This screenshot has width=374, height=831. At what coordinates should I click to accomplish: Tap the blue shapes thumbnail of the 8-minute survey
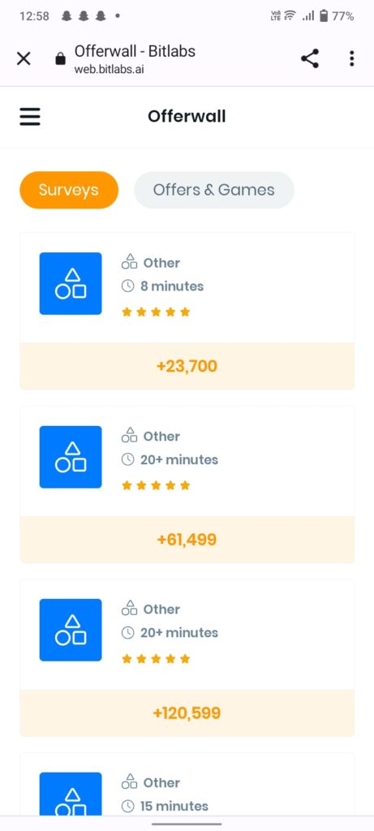(71, 283)
